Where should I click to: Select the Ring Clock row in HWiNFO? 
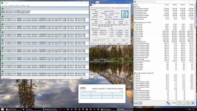click(x=164, y=40)
